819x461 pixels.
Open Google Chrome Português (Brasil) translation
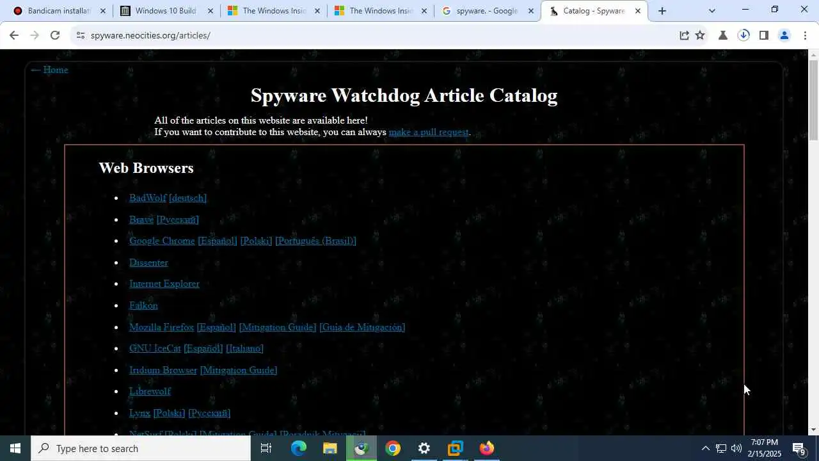pos(315,241)
